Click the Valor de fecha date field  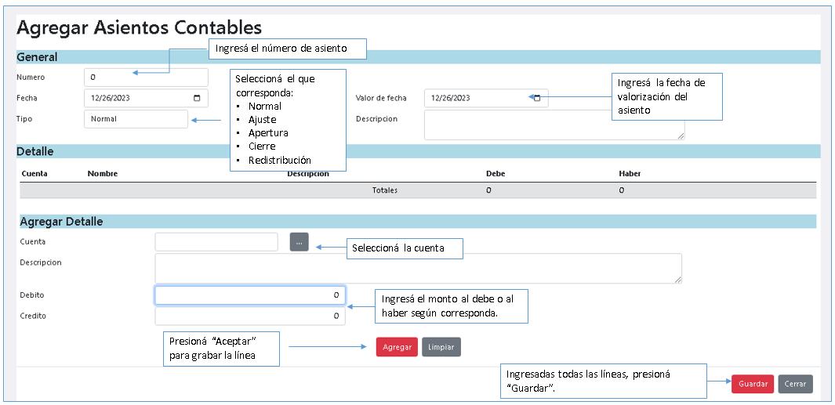[476, 98]
